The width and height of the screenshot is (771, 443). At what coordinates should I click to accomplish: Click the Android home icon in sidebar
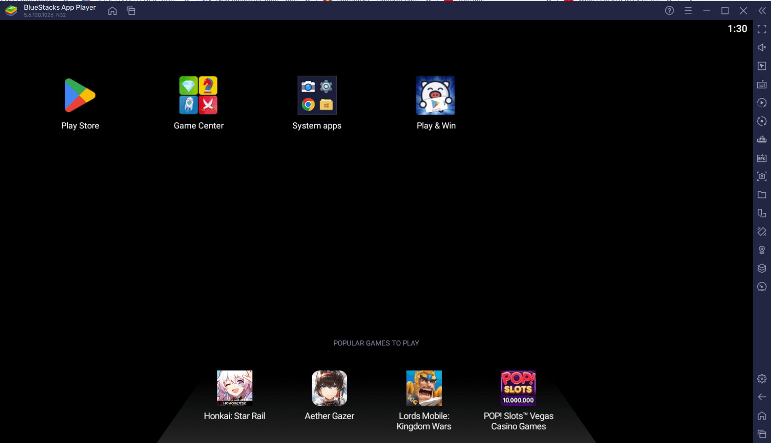[x=762, y=415]
